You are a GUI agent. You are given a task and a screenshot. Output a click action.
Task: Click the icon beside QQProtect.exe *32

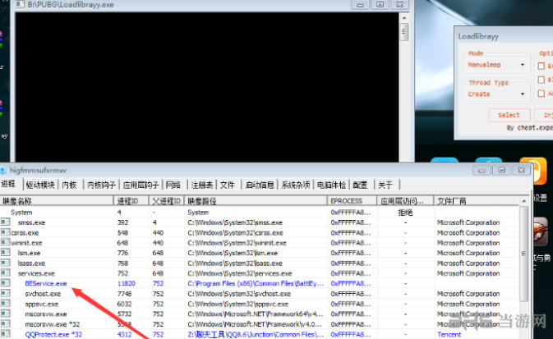pyautogui.click(x=5, y=334)
